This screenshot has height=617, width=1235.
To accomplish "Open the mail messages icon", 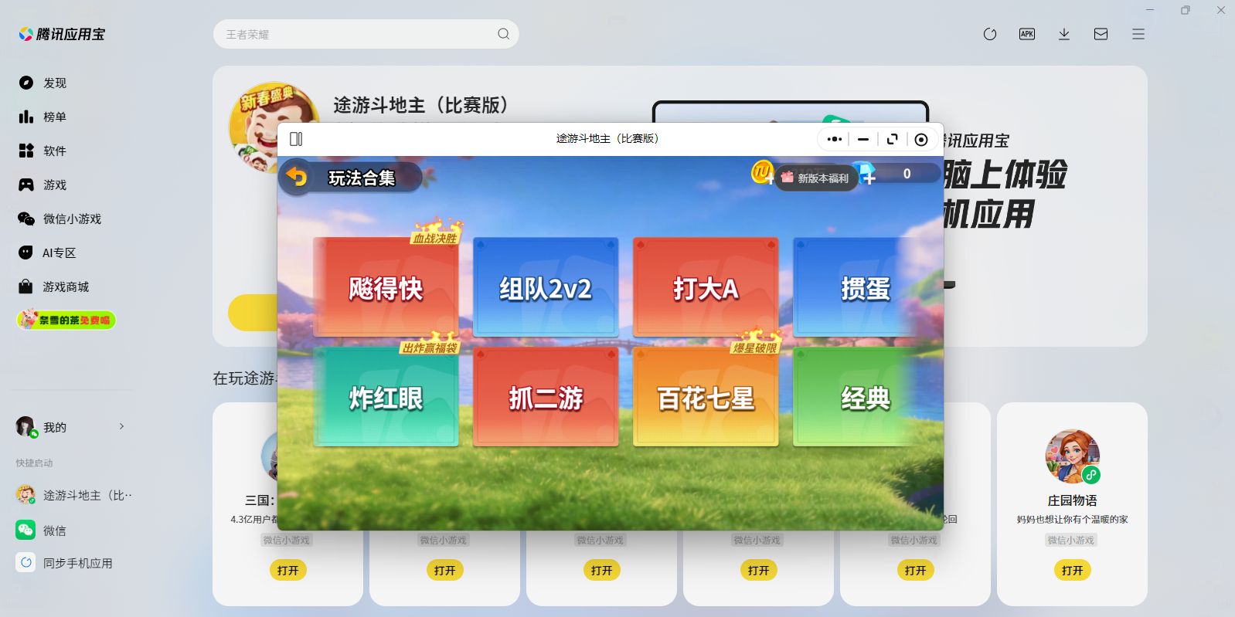I will tap(1101, 34).
